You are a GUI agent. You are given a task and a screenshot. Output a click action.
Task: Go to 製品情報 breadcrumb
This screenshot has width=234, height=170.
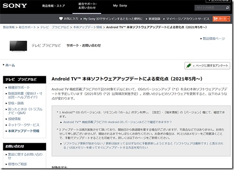[9, 27]
